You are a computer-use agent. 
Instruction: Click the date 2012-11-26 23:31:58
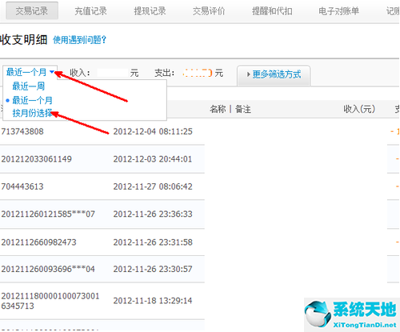tap(153, 242)
